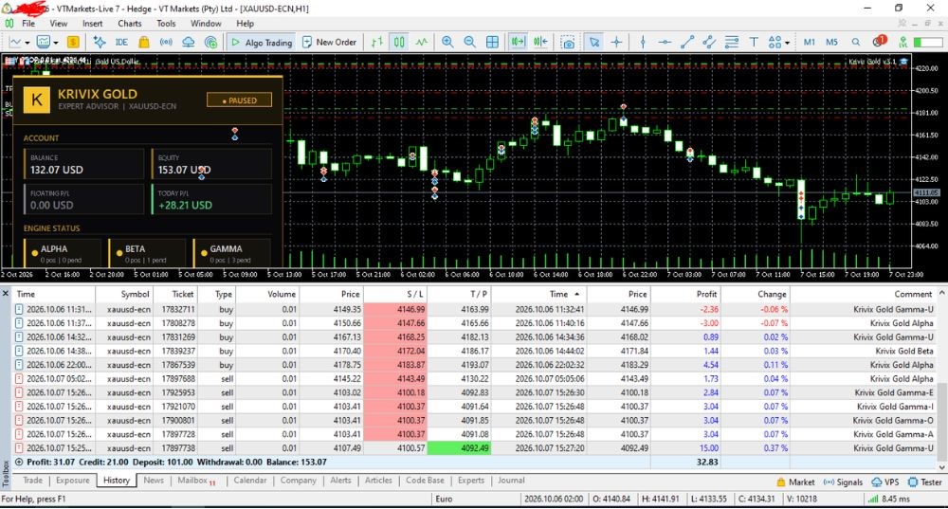Open the Insert menu
Viewport: 948px width, 509px height.
[93, 24]
